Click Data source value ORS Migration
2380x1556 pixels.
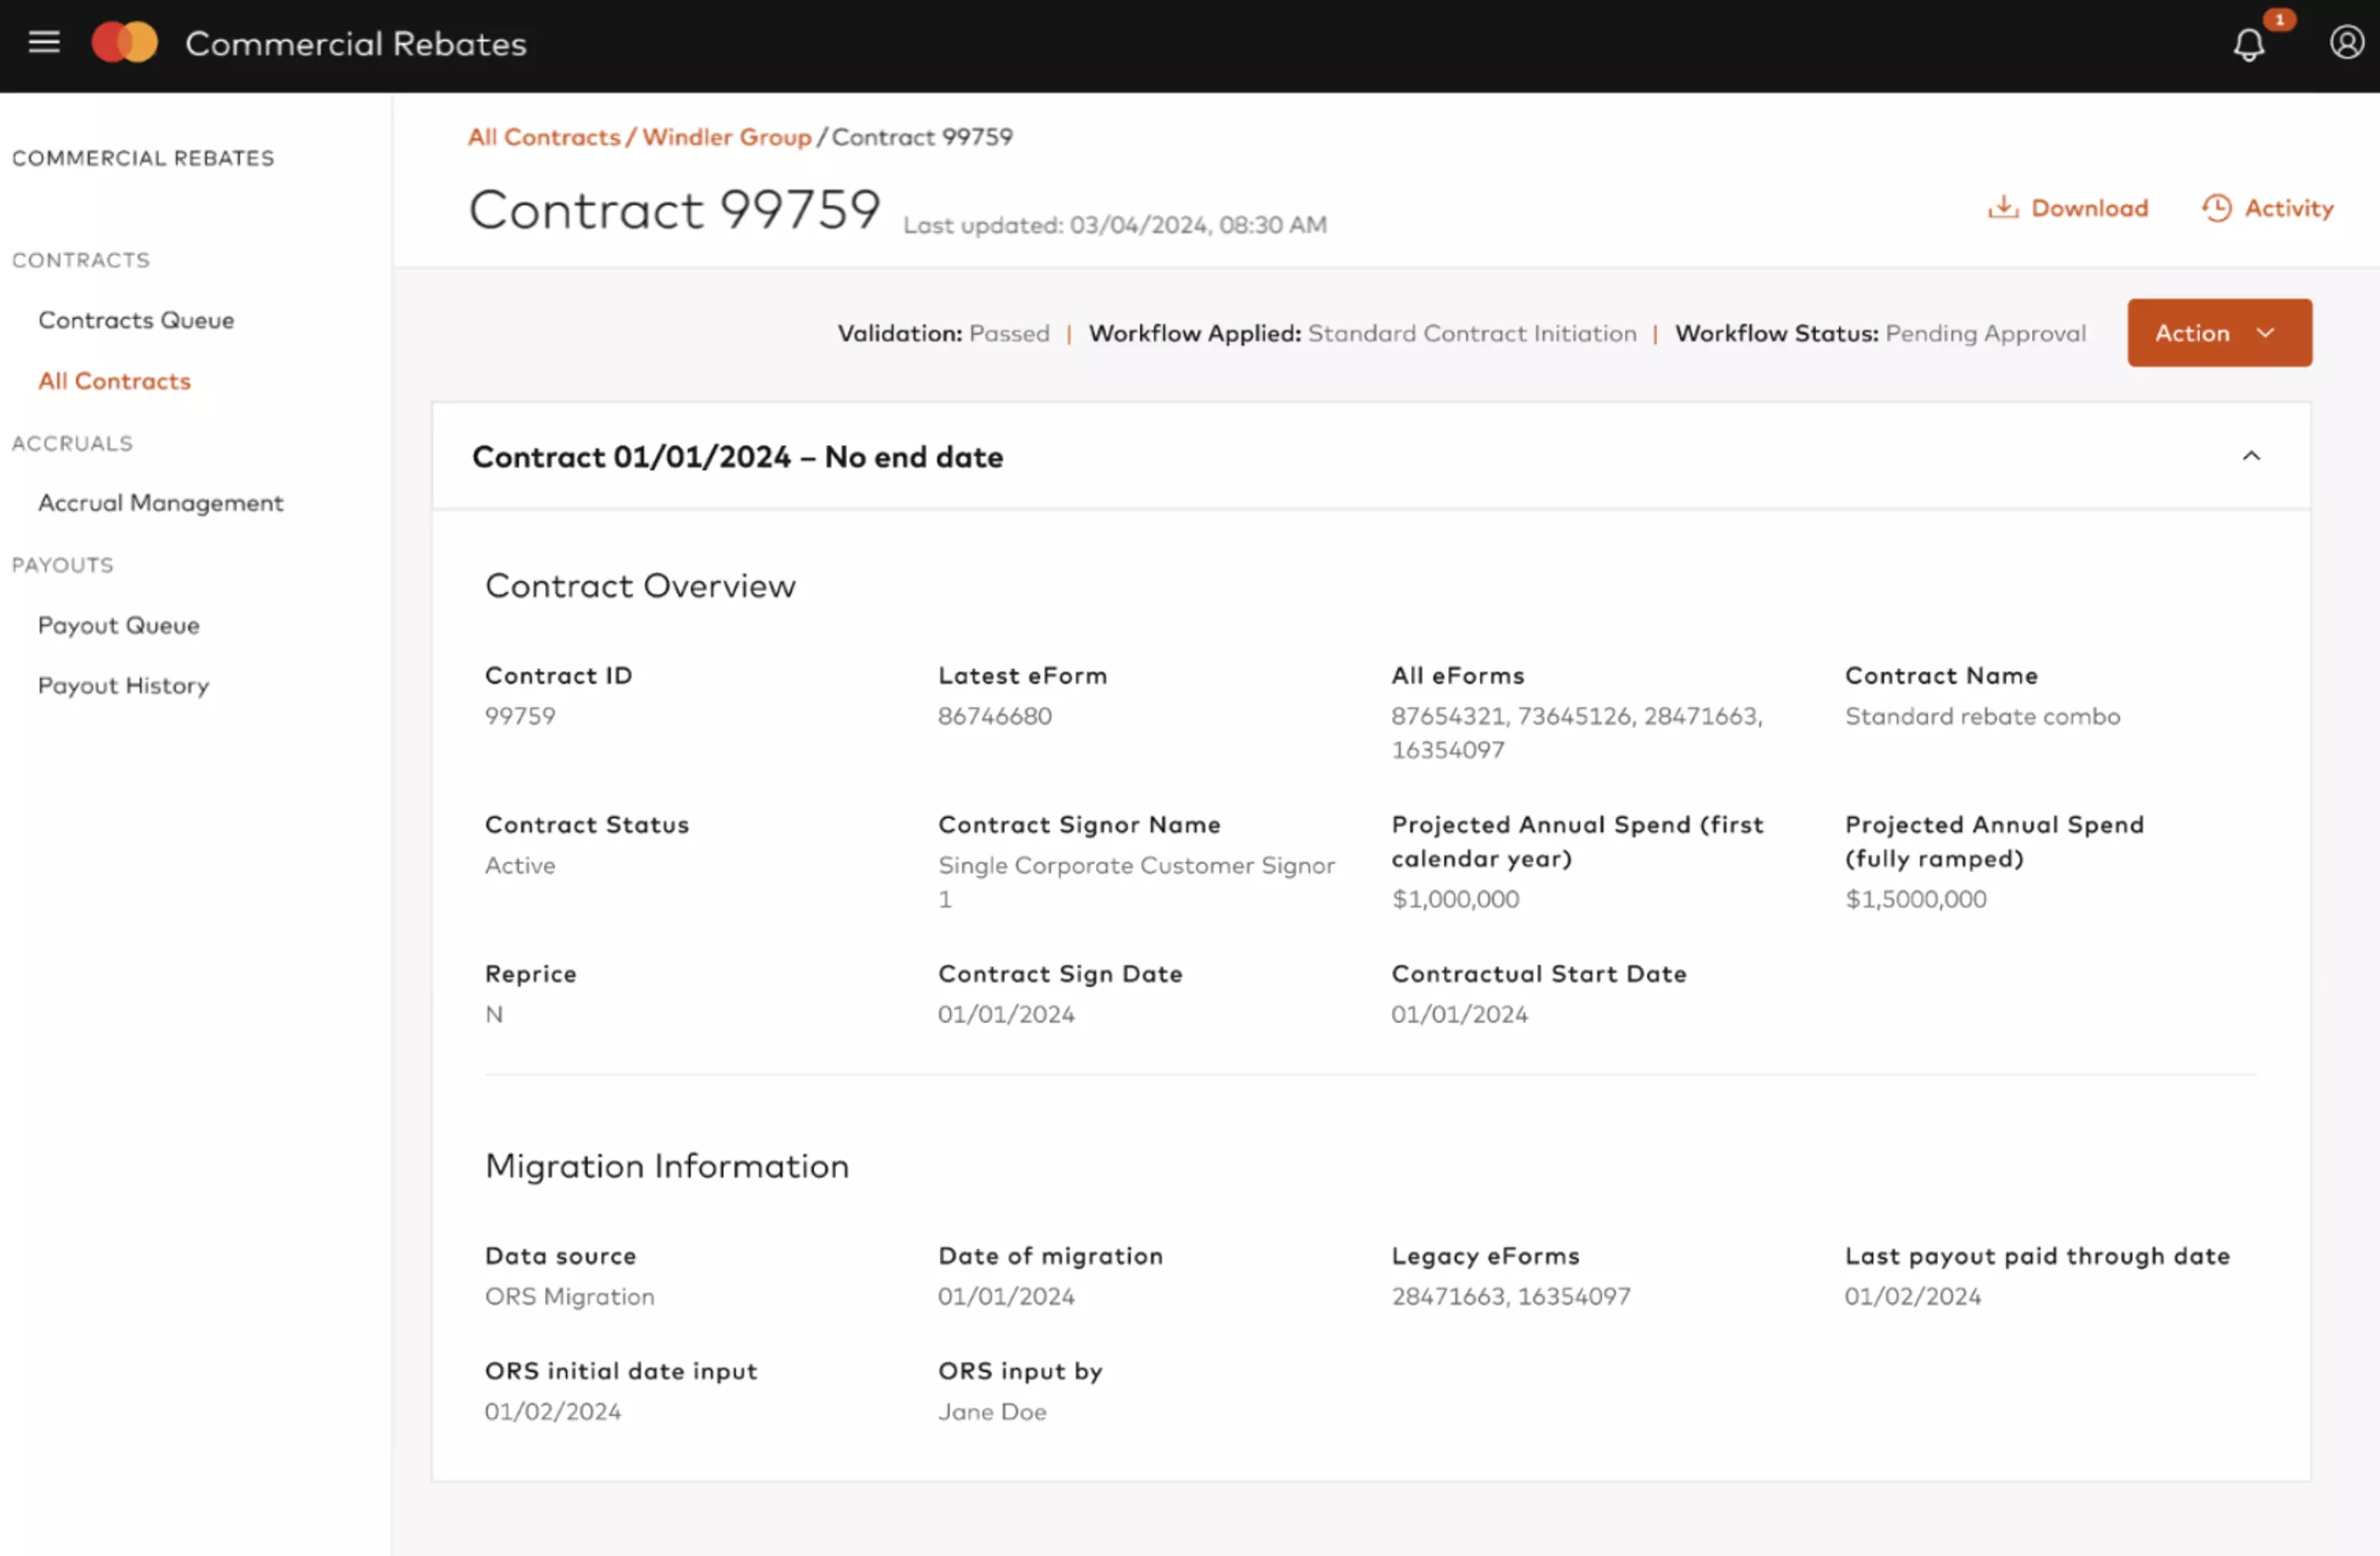pyautogui.click(x=570, y=1296)
